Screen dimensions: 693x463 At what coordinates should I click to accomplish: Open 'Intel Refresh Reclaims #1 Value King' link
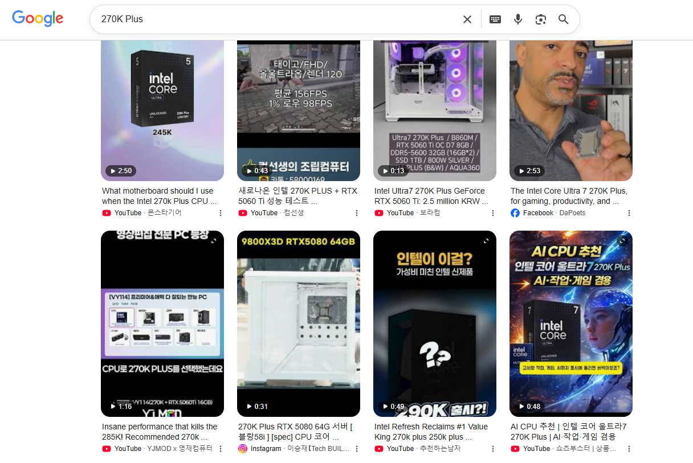point(431,432)
